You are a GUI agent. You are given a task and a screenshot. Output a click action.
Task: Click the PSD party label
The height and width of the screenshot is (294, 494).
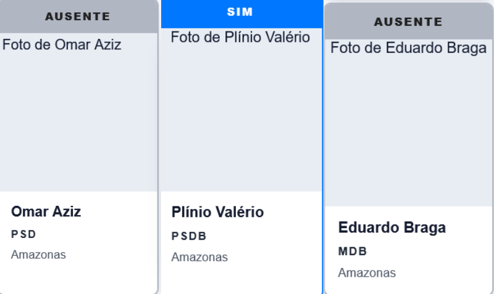point(23,234)
